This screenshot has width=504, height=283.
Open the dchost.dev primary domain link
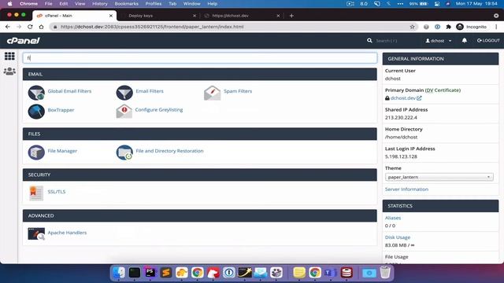(x=403, y=98)
